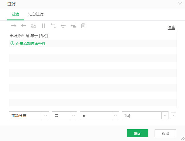Open the = operator dropdown
The image size is (185, 141).
115,115
